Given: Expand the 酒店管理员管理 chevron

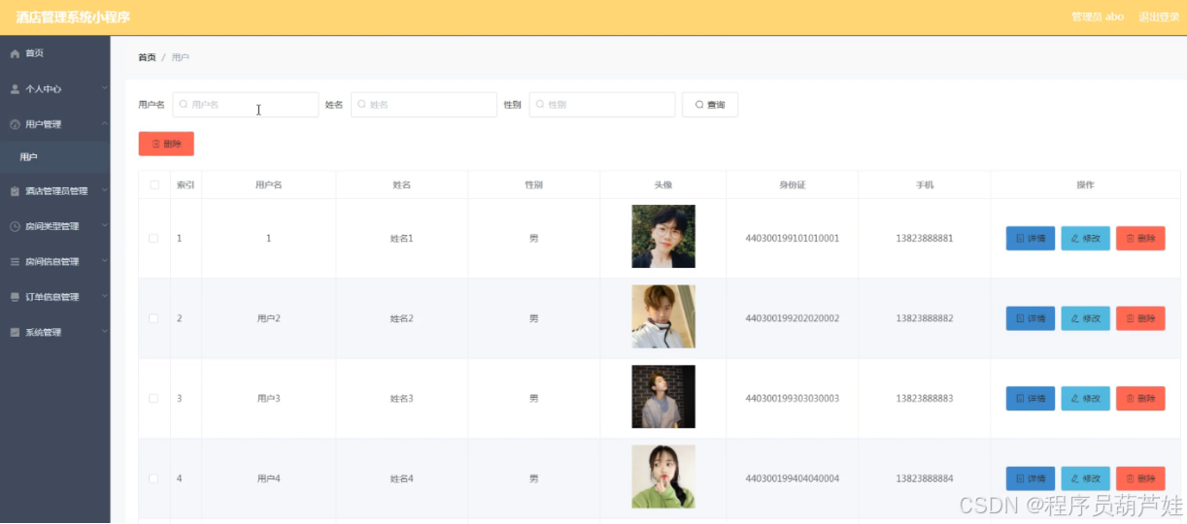Looking at the screenshot, I should point(104,190).
